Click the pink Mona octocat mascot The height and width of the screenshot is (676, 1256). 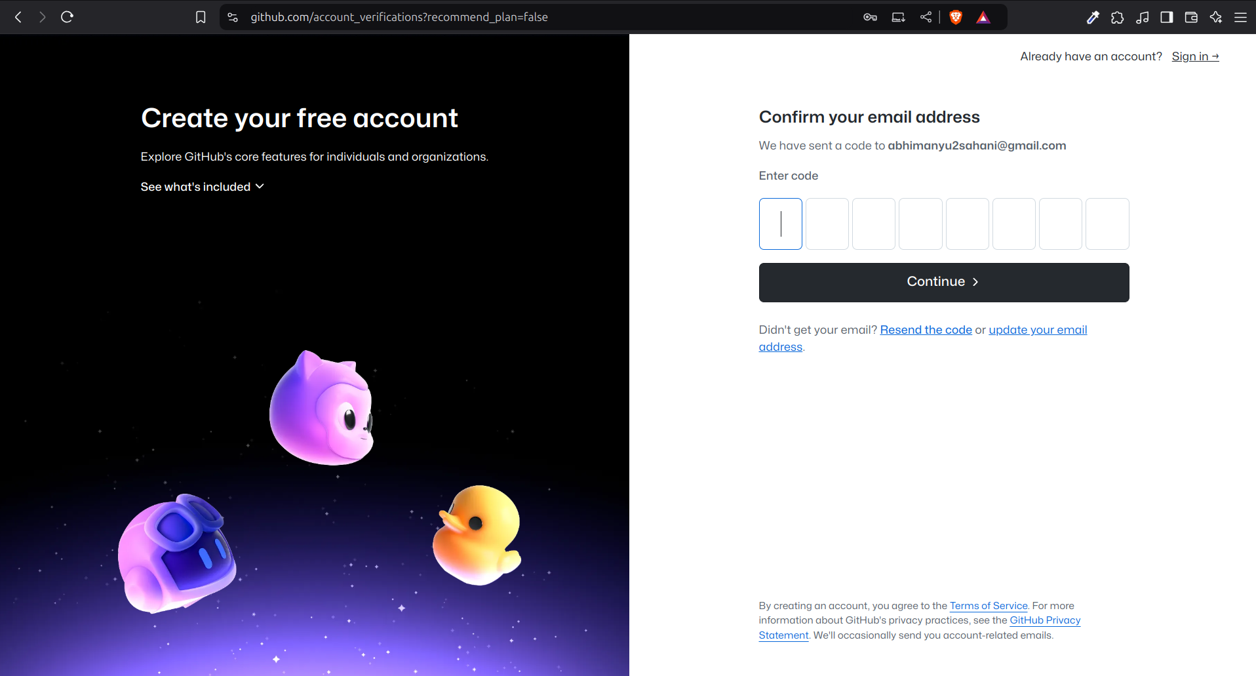[x=322, y=408]
